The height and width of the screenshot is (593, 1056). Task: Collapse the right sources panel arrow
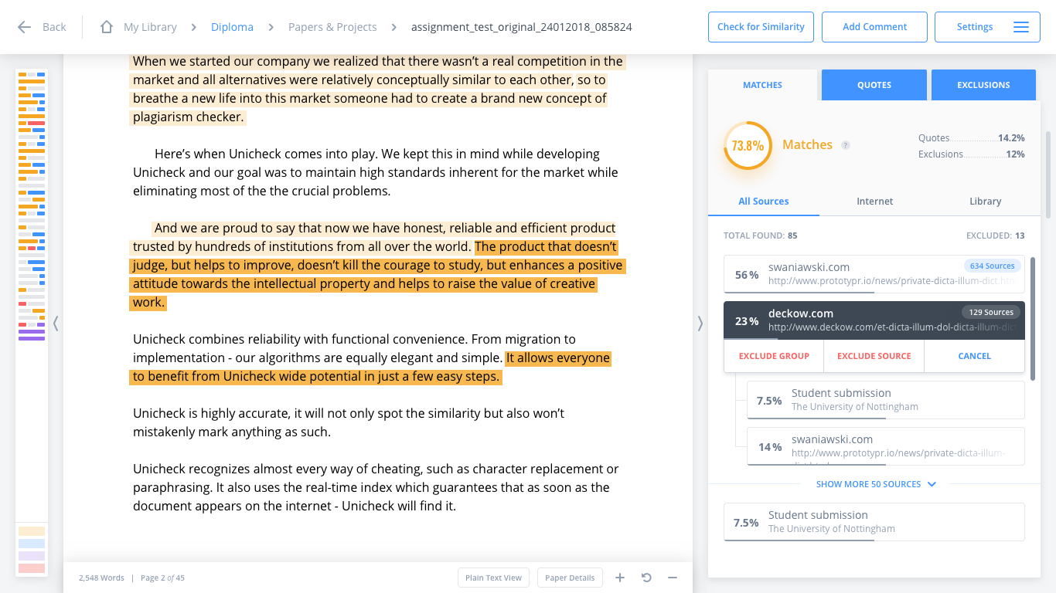click(700, 323)
